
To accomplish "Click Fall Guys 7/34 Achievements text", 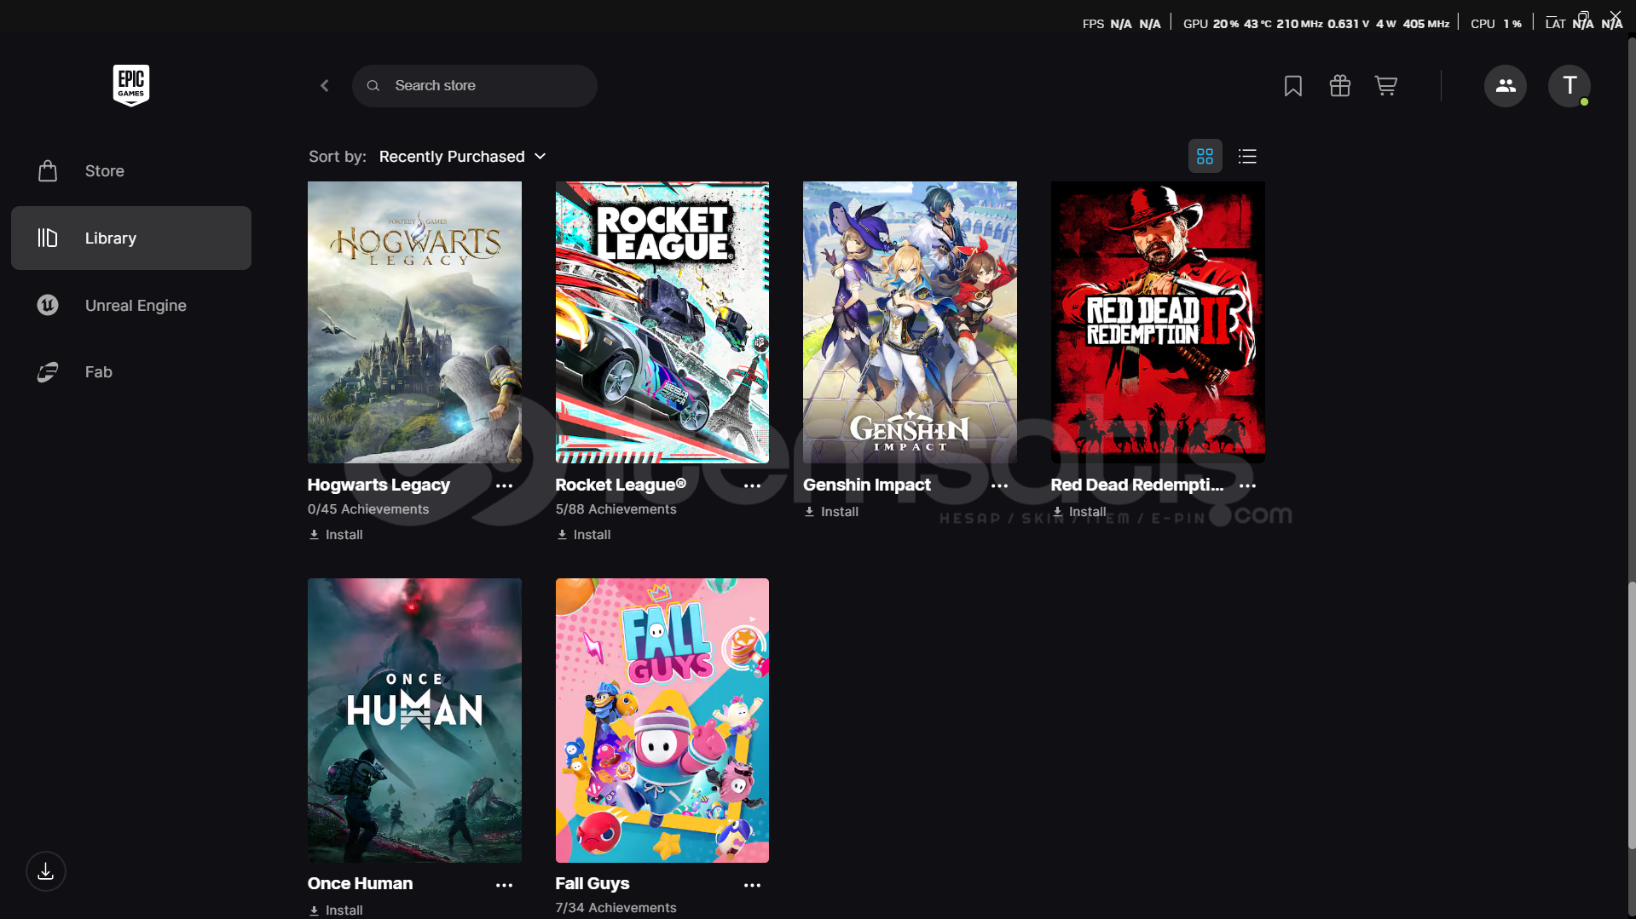I will click(616, 908).
